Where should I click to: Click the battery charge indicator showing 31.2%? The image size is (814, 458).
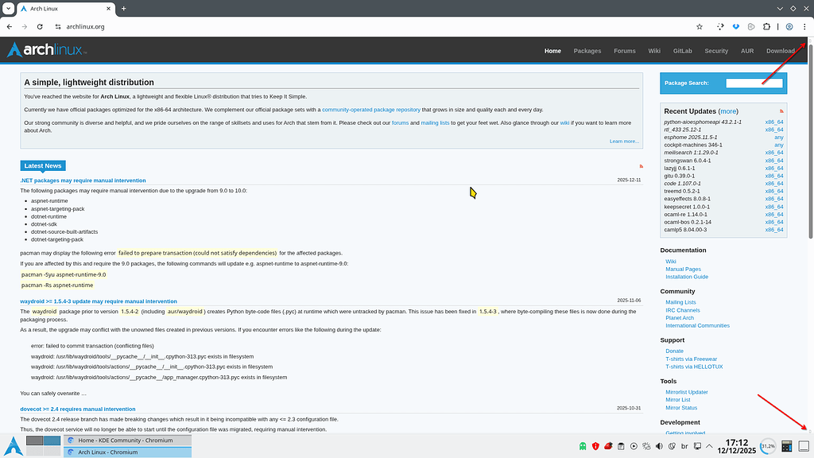click(x=767, y=445)
